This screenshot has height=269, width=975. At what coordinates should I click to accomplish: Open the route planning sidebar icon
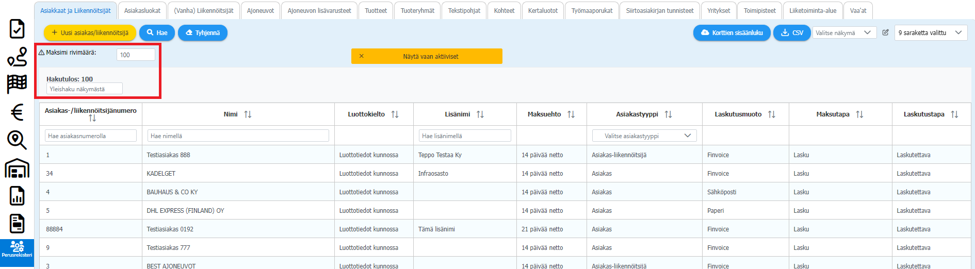[17, 57]
